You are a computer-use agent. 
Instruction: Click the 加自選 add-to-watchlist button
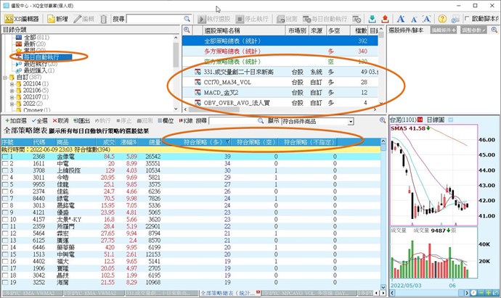pos(16,120)
